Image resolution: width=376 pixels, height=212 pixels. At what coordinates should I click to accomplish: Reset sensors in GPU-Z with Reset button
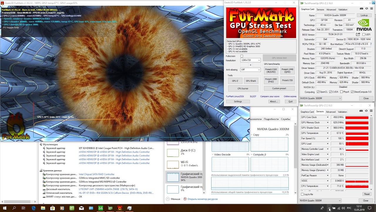tap(367, 194)
